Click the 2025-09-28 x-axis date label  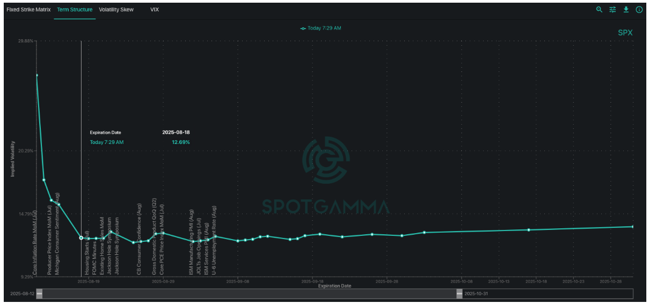tap(387, 281)
